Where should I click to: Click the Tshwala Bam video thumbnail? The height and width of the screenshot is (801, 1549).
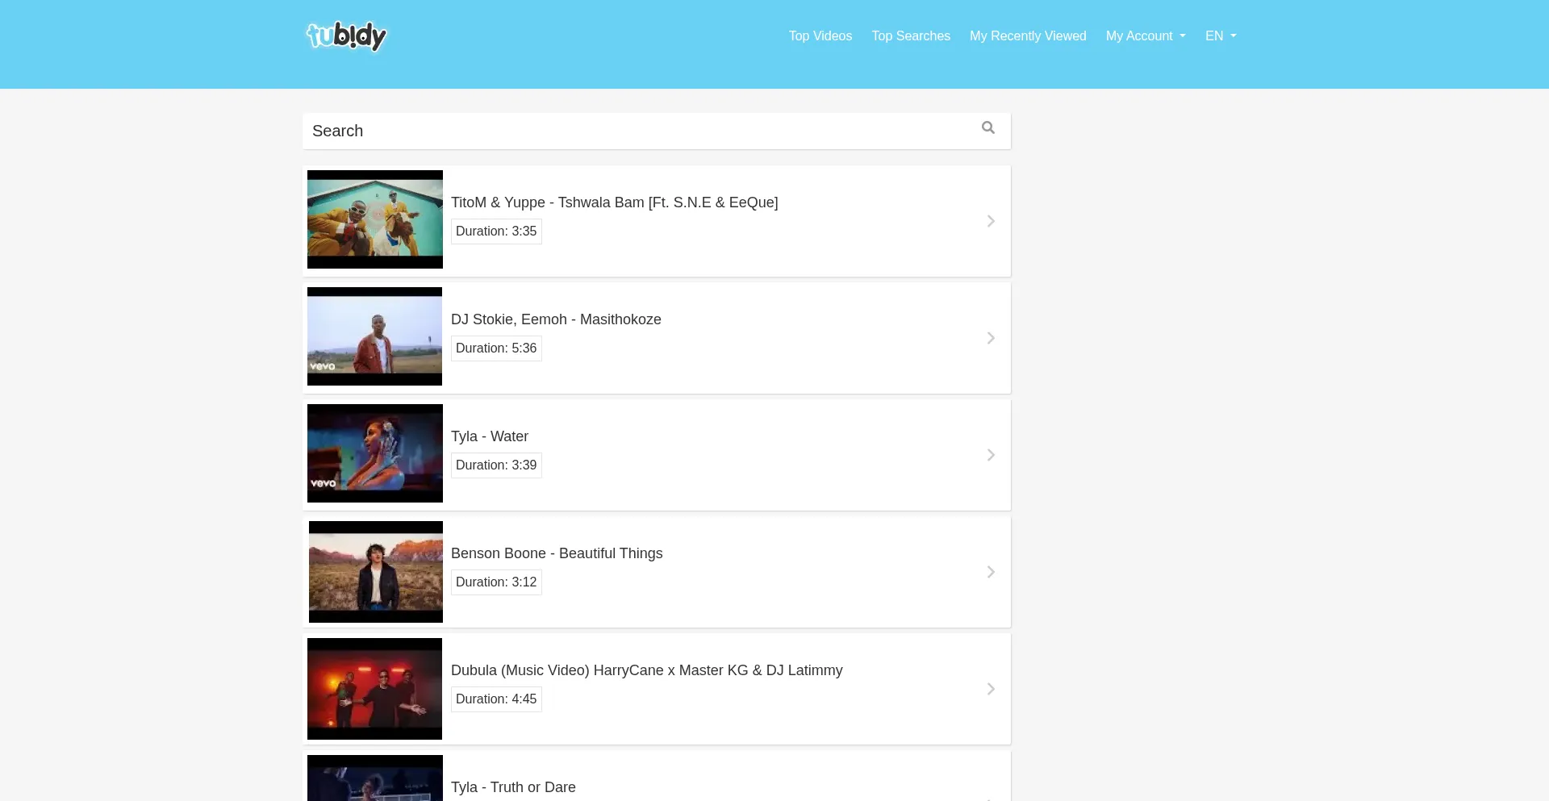pyautogui.click(x=375, y=219)
